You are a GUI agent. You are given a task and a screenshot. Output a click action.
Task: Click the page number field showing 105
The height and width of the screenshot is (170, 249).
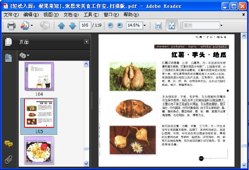(x=85, y=25)
